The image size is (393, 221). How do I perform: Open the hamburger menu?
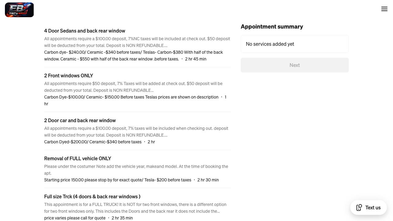384,9
